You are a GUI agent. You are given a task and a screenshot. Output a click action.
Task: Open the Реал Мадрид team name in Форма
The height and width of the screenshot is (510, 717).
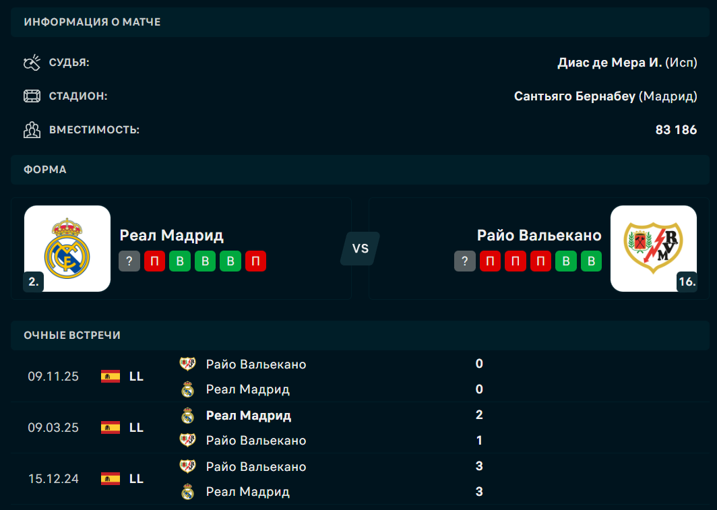click(x=172, y=235)
